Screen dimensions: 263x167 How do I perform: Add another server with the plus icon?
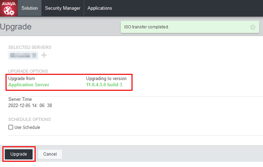pyautogui.click(x=44, y=55)
